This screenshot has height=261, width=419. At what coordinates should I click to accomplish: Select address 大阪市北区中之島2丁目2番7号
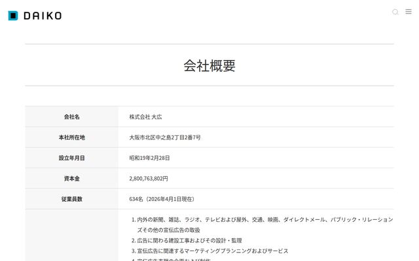(165, 138)
